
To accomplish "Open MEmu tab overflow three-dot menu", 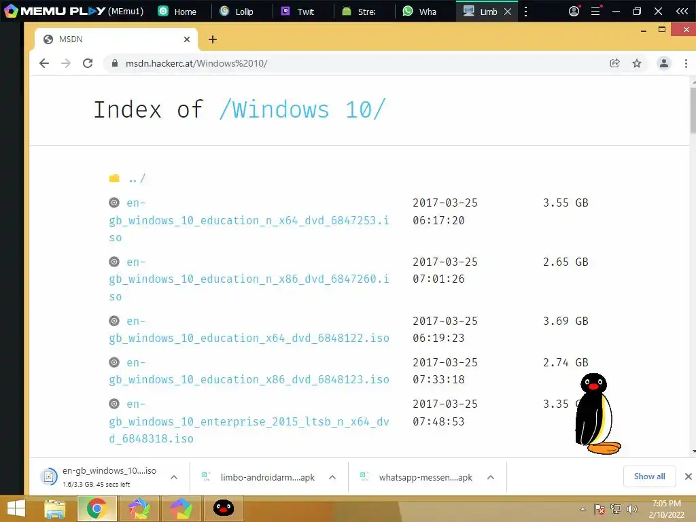I will (x=525, y=12).
